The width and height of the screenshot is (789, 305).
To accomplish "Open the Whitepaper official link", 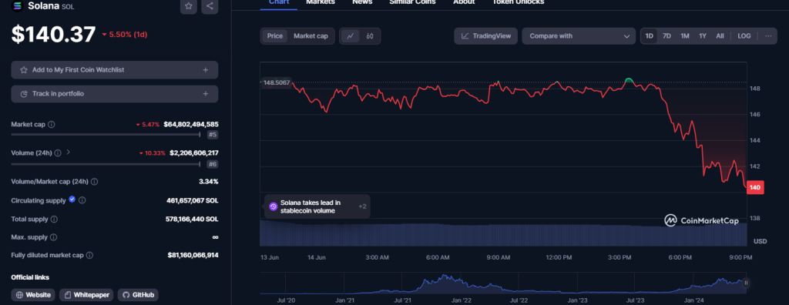I will pos(86,295).
